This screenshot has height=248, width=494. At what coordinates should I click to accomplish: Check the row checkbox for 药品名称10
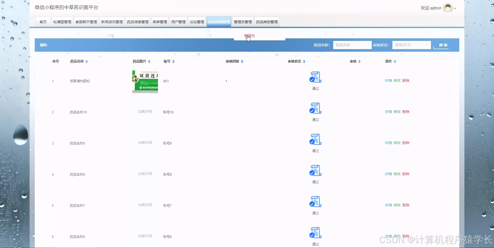click(x=39, y=112)
